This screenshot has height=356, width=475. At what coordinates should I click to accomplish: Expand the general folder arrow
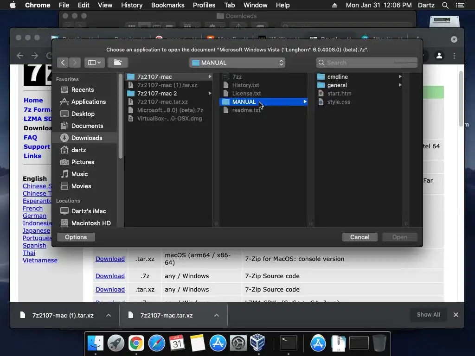point(400,85)
